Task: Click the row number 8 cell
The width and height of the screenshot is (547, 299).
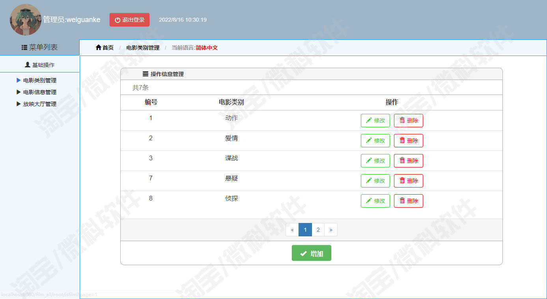Action: [x=151, y=199]
